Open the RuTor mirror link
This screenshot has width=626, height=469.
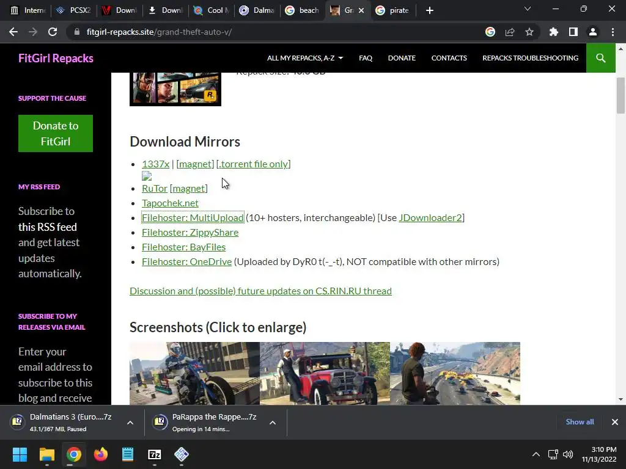155,188
